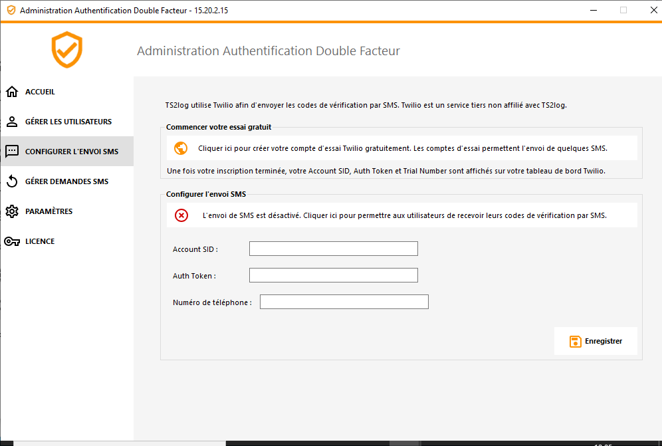Viewport: 662px width, 446px height.
Task: Click link to create free Twilio trial account
Action: [402, 148]
